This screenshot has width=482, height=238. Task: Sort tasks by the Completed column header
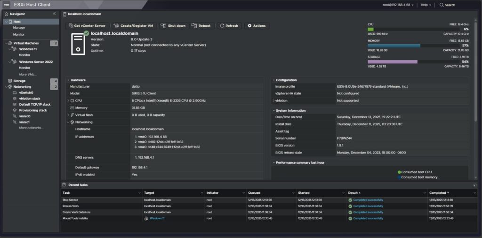click(438, 193)
